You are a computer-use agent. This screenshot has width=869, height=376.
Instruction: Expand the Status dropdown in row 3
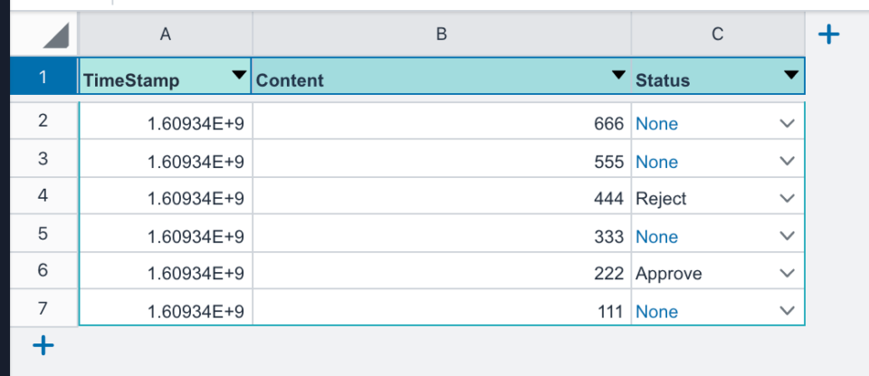click(x=787, y=162)
